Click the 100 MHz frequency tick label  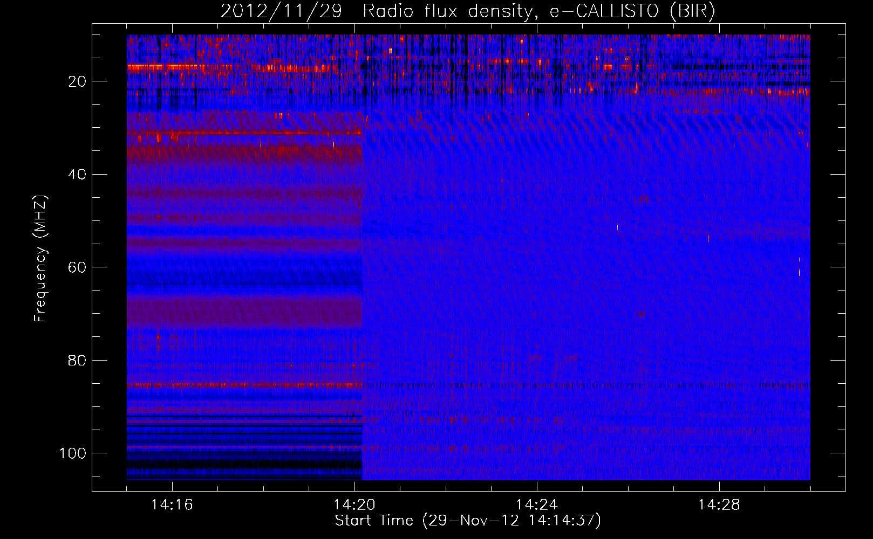coord(73,453)
